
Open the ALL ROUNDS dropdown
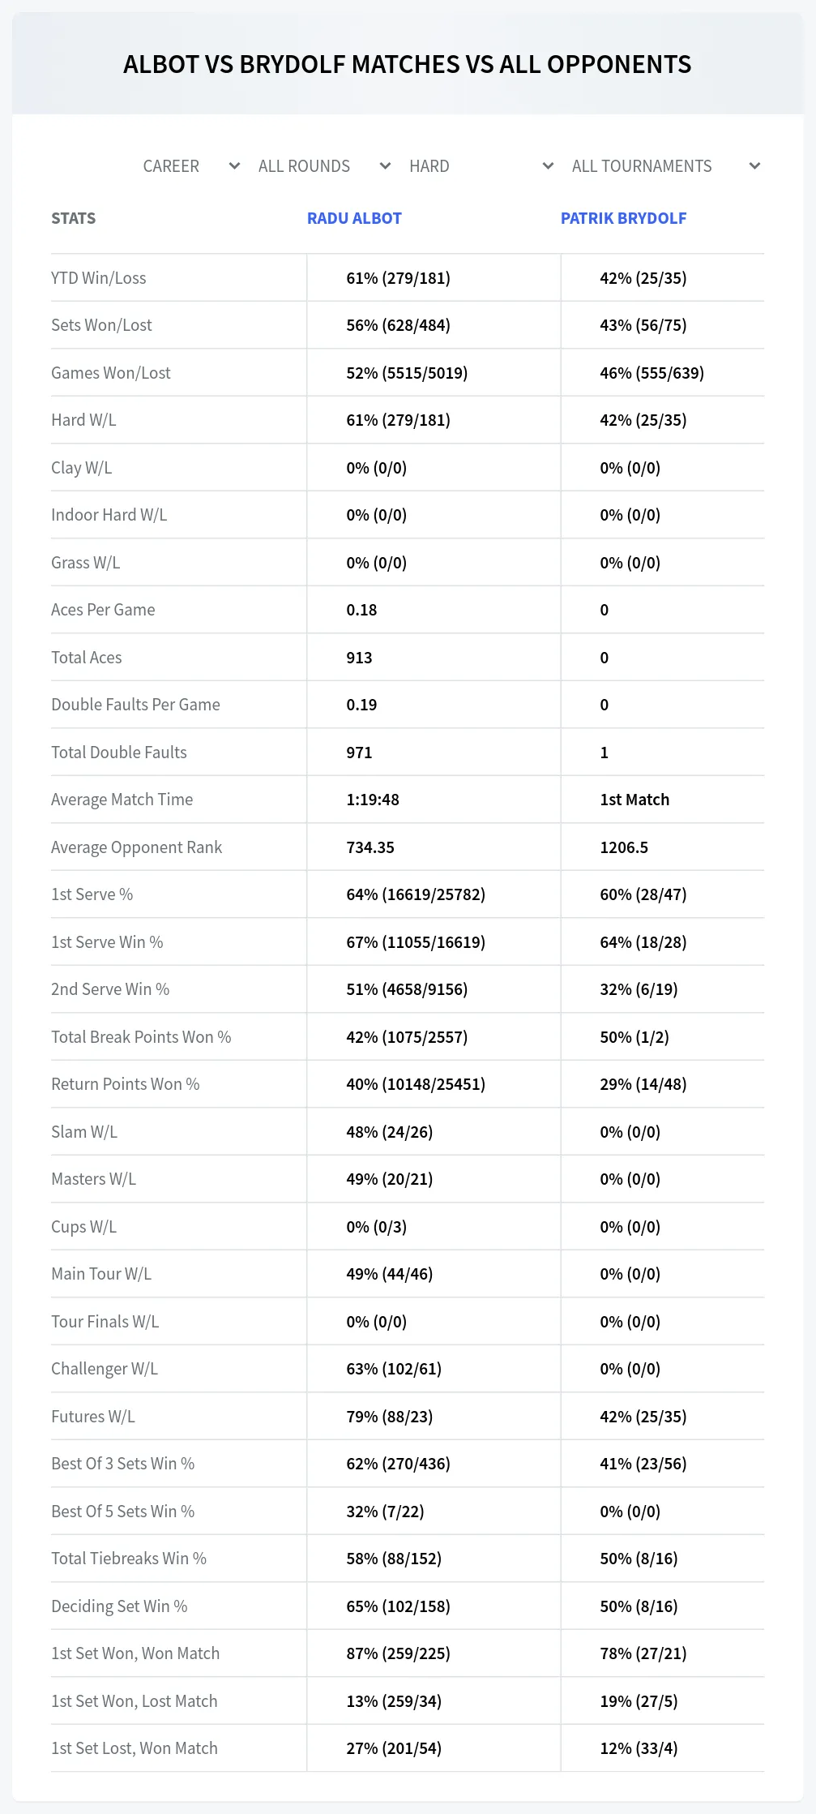coord(324,166)
